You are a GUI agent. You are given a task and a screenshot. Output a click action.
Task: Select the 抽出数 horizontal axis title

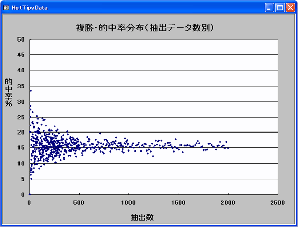click(x=142, y=217)
